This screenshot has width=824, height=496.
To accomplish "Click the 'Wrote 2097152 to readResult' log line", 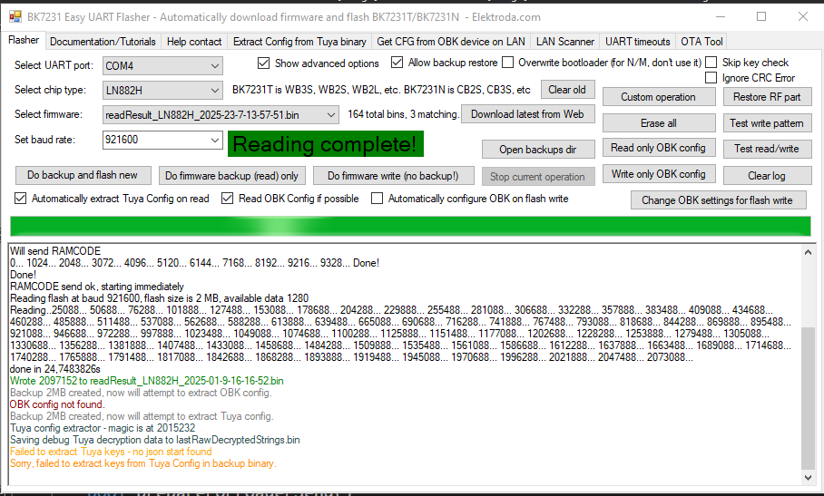I will coord(147,381).
